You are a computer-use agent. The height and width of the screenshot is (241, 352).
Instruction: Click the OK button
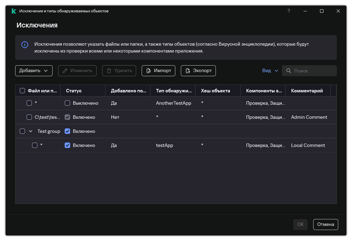click(x=300, y=225)
